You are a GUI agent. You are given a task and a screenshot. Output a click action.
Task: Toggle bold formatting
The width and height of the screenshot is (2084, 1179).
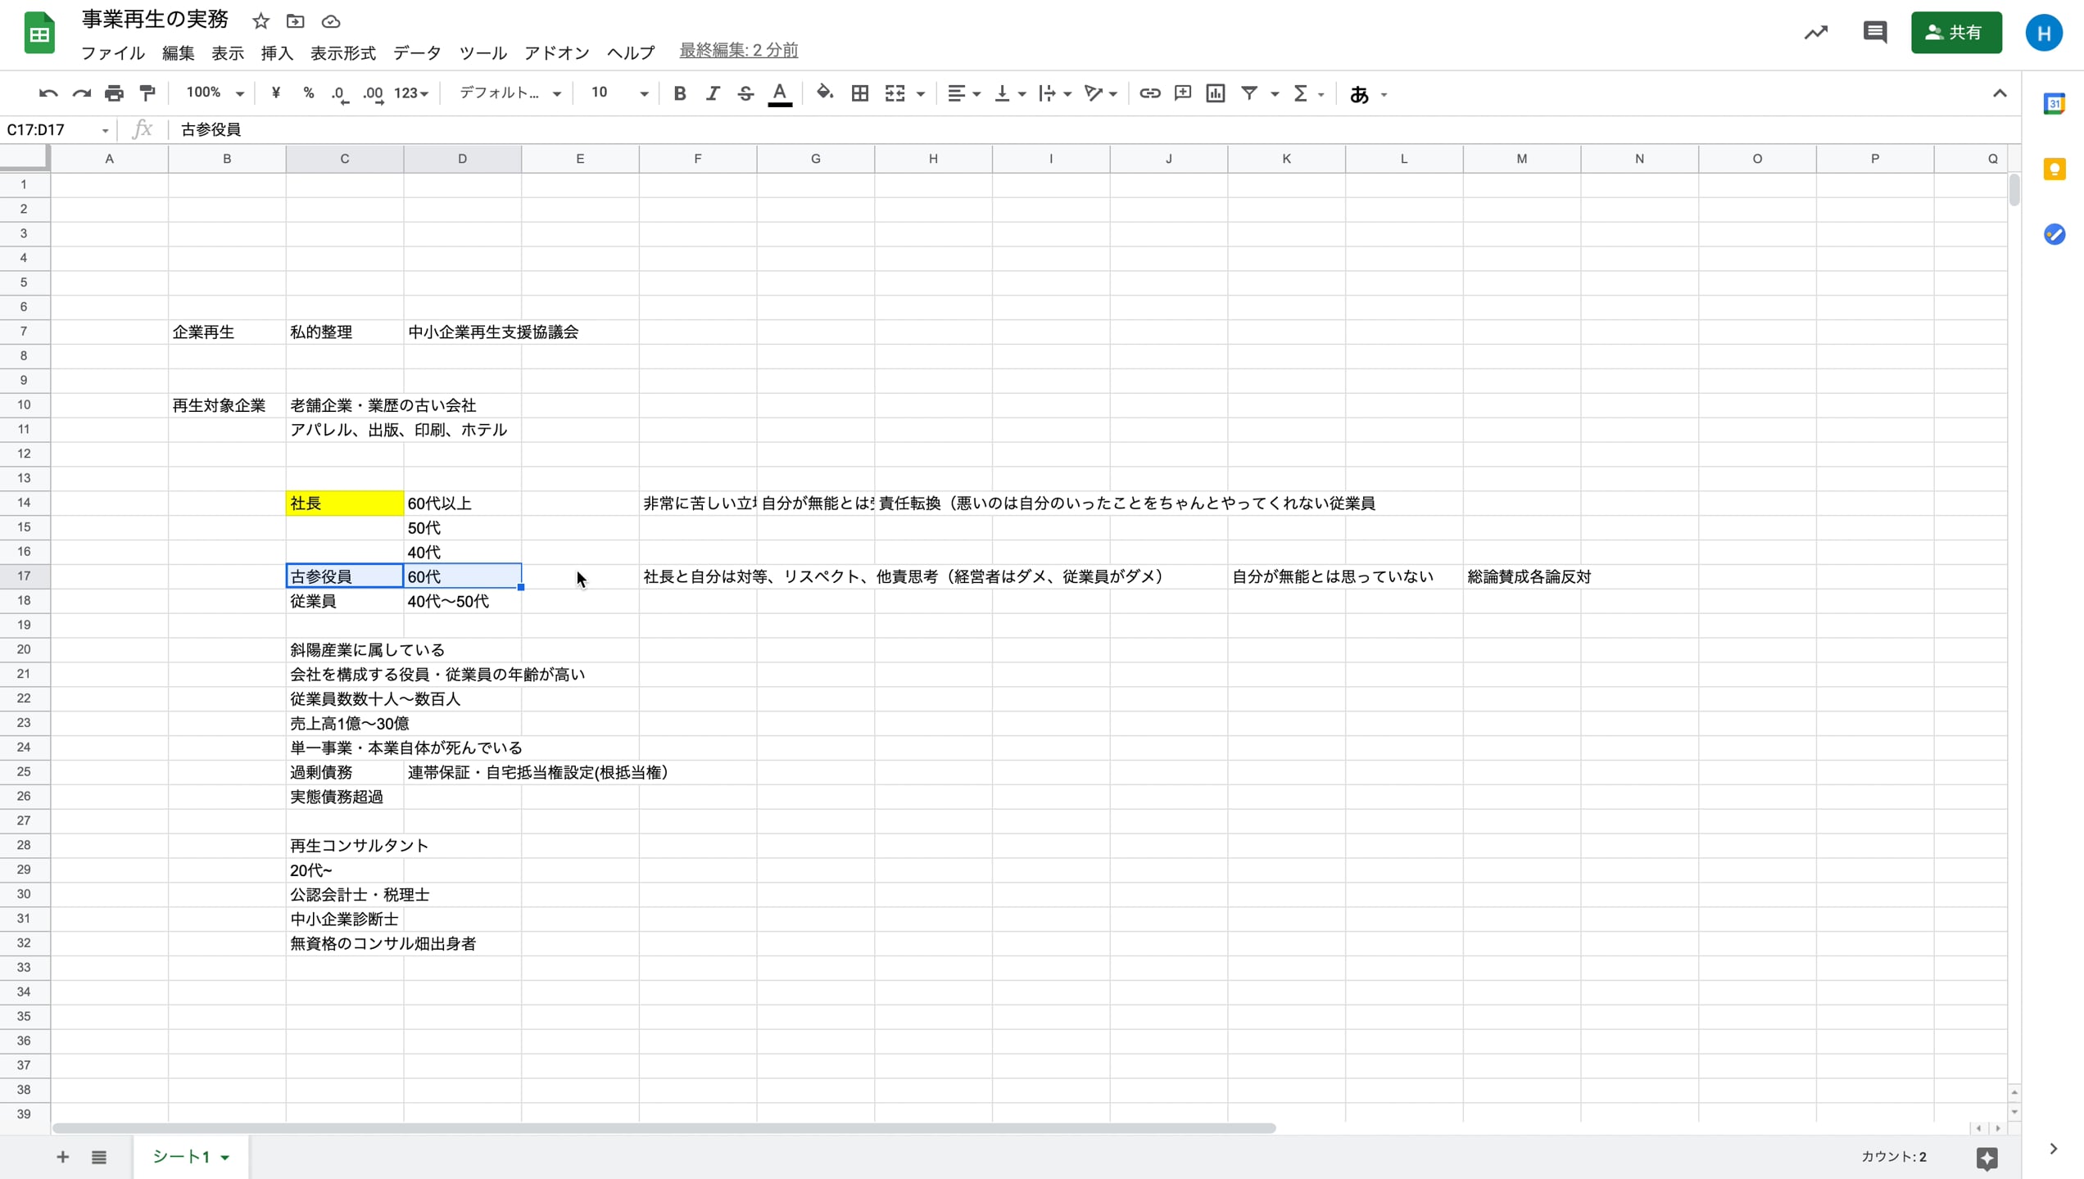pos(679,93)
